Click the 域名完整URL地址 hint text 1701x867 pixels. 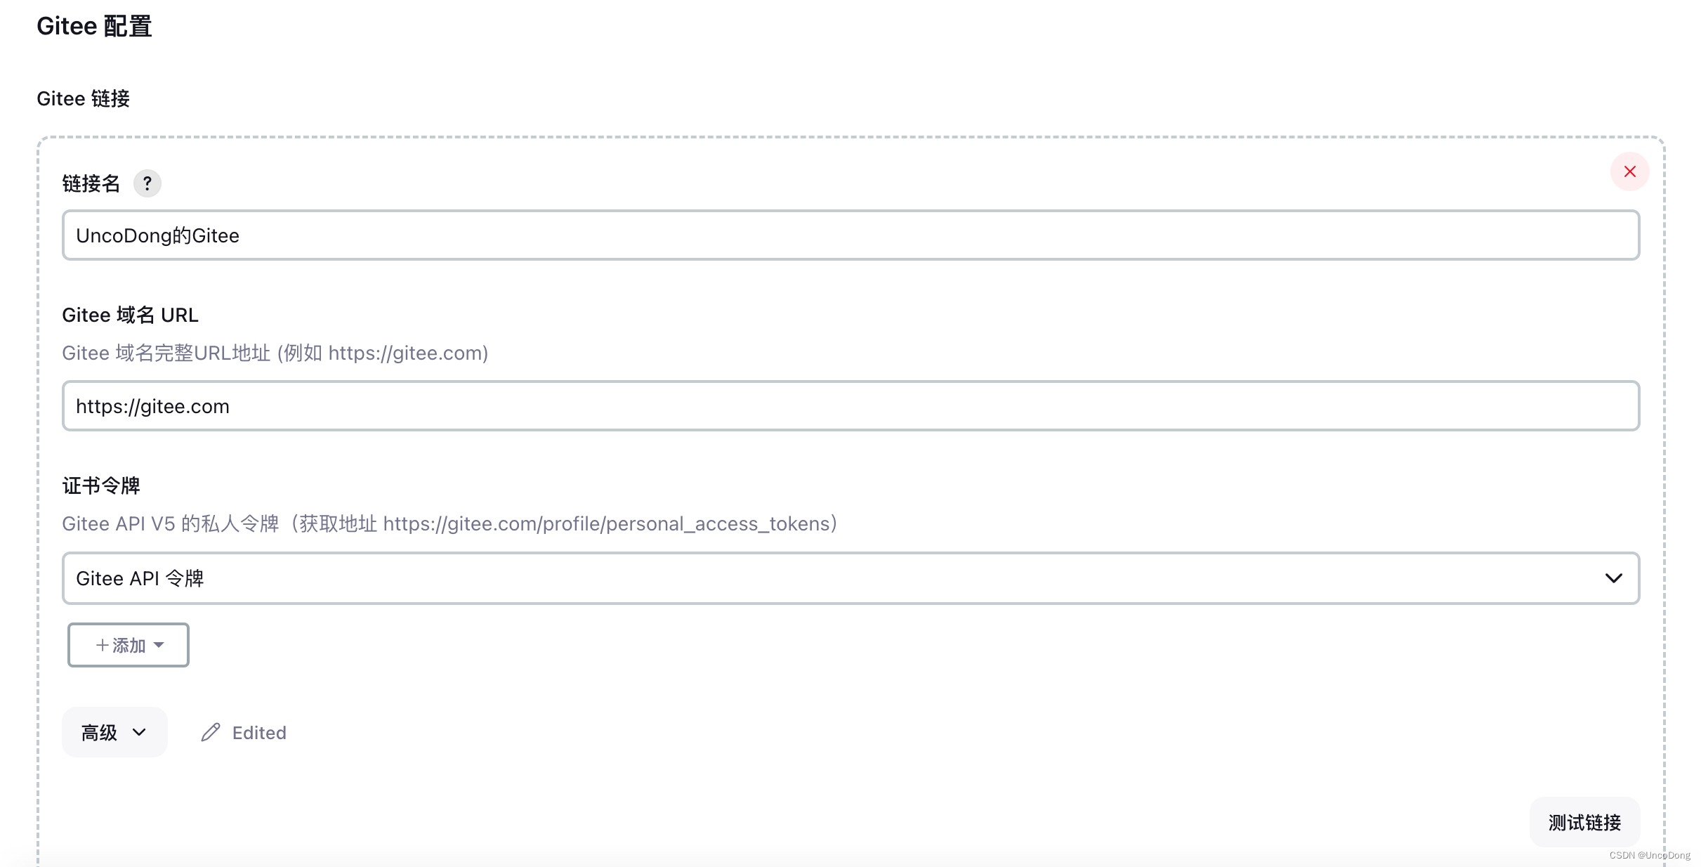[x=275, y=353]
